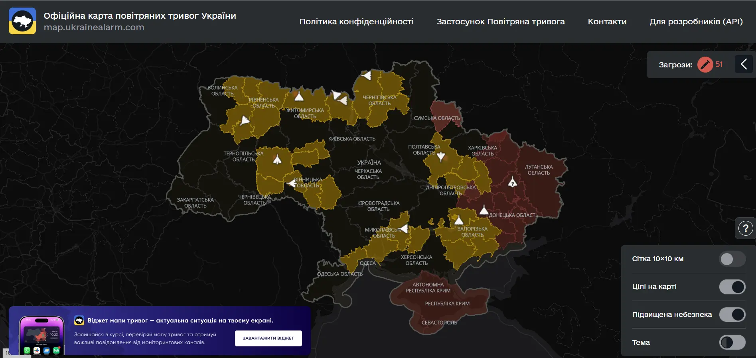Screen dimensions: 756x358
Task: Click the drone marker beside МИКОЛАЇВСЬКА ОБЛАСТЬ label
Action: (x=404, y=229)
